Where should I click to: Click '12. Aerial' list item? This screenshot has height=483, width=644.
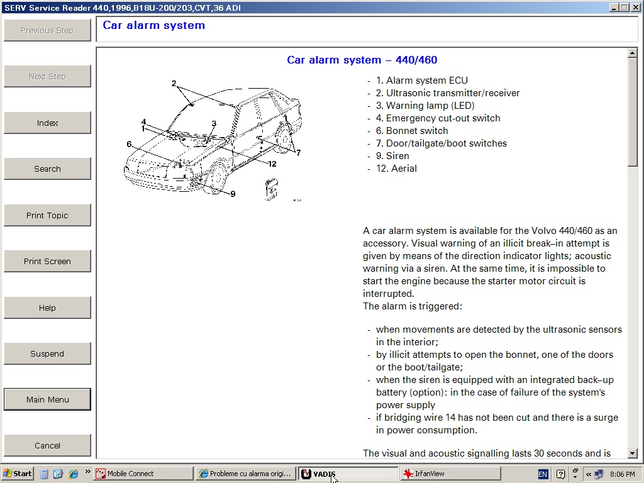tap(396, 169)
